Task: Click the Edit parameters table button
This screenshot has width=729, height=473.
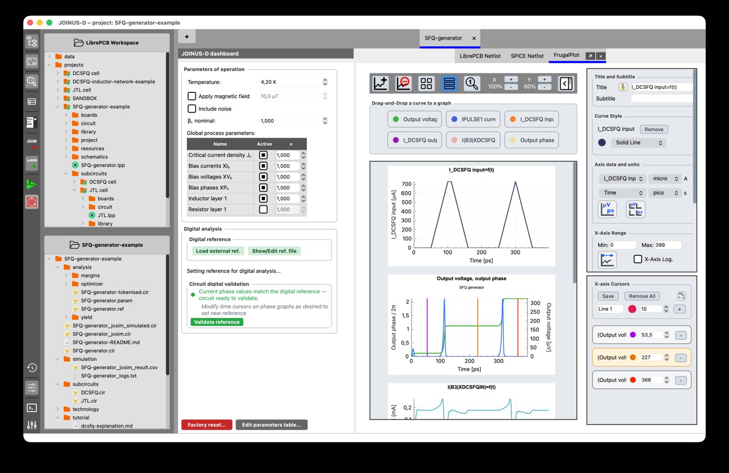Action: pos(272,425)
